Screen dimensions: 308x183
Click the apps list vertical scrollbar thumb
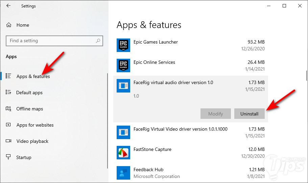click(306, 76)
